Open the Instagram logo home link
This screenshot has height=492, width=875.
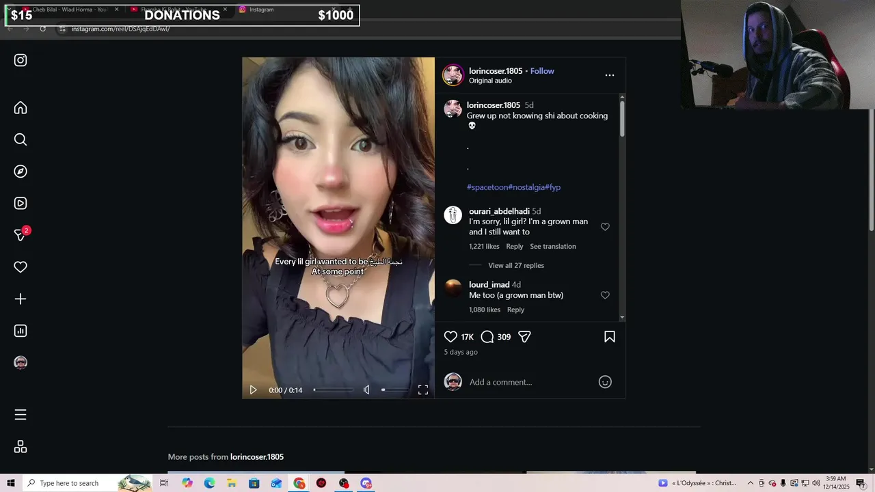[x=21, y=60]
